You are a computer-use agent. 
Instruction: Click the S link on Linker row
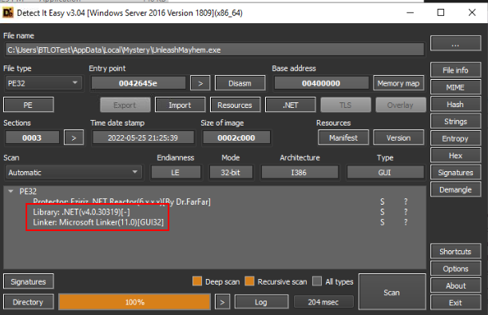pyautogui.click(x=383, y=222)
